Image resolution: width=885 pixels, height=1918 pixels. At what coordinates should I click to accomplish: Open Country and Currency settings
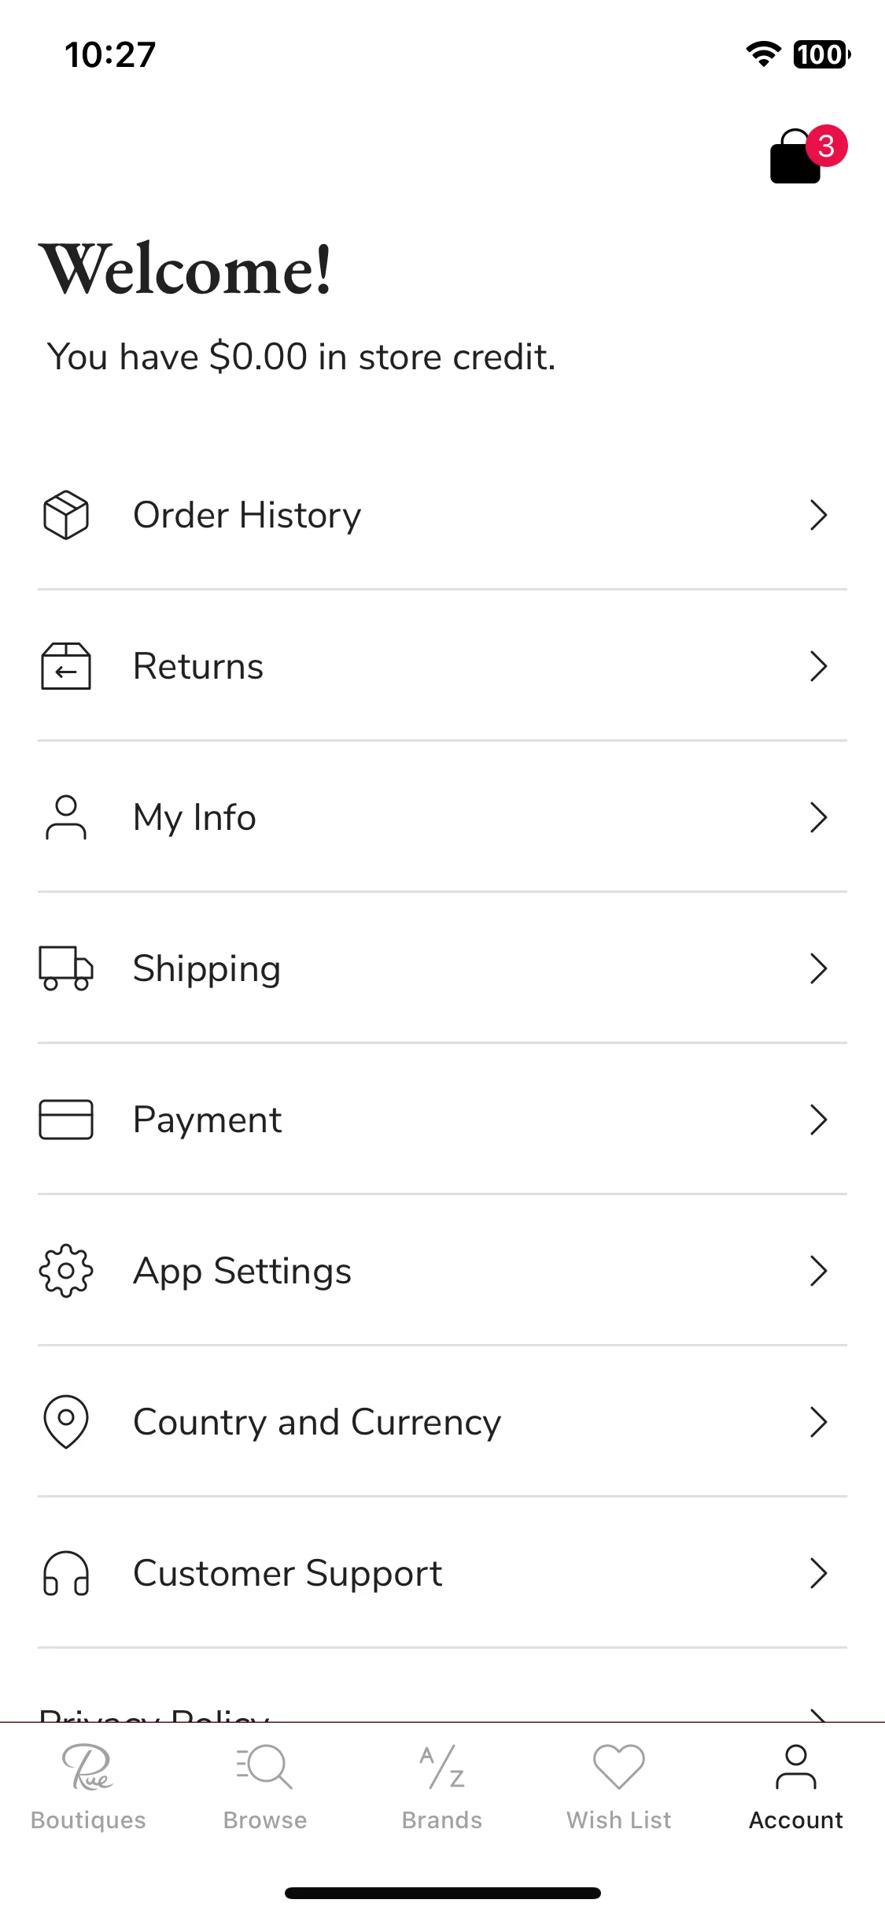(x=442, y=1422)
